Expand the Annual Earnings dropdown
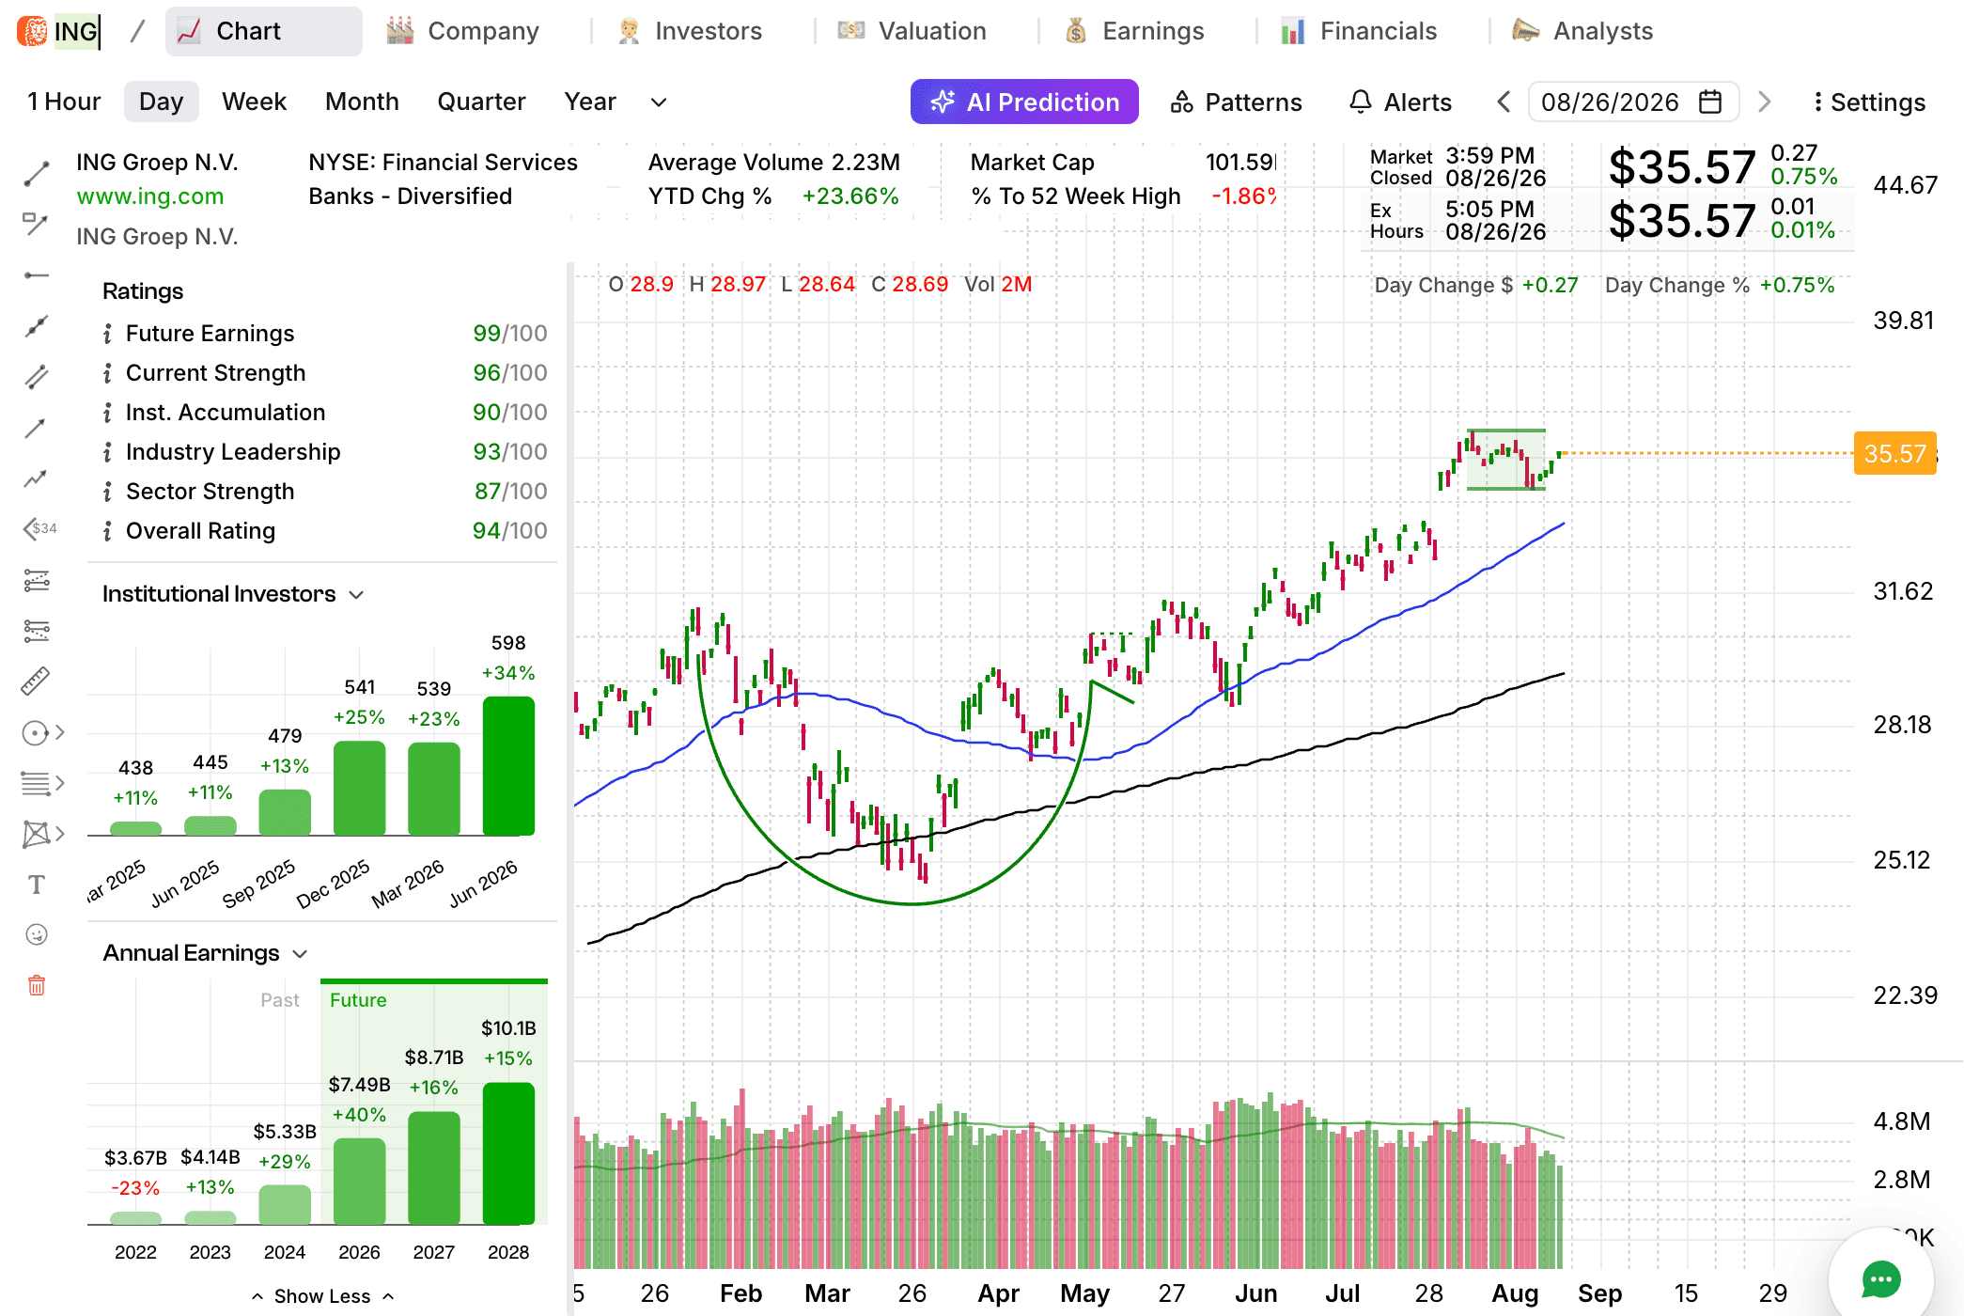Screen dimensions: 1964x1316 pos(300,954)
